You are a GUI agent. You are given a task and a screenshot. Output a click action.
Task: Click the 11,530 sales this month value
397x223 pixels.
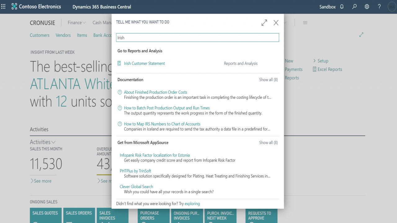pos(46,164)
